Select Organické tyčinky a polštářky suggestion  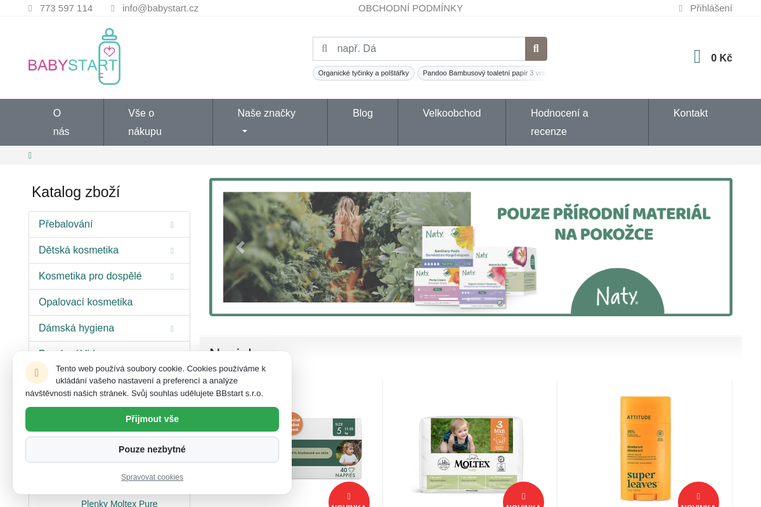coord(363,73)
